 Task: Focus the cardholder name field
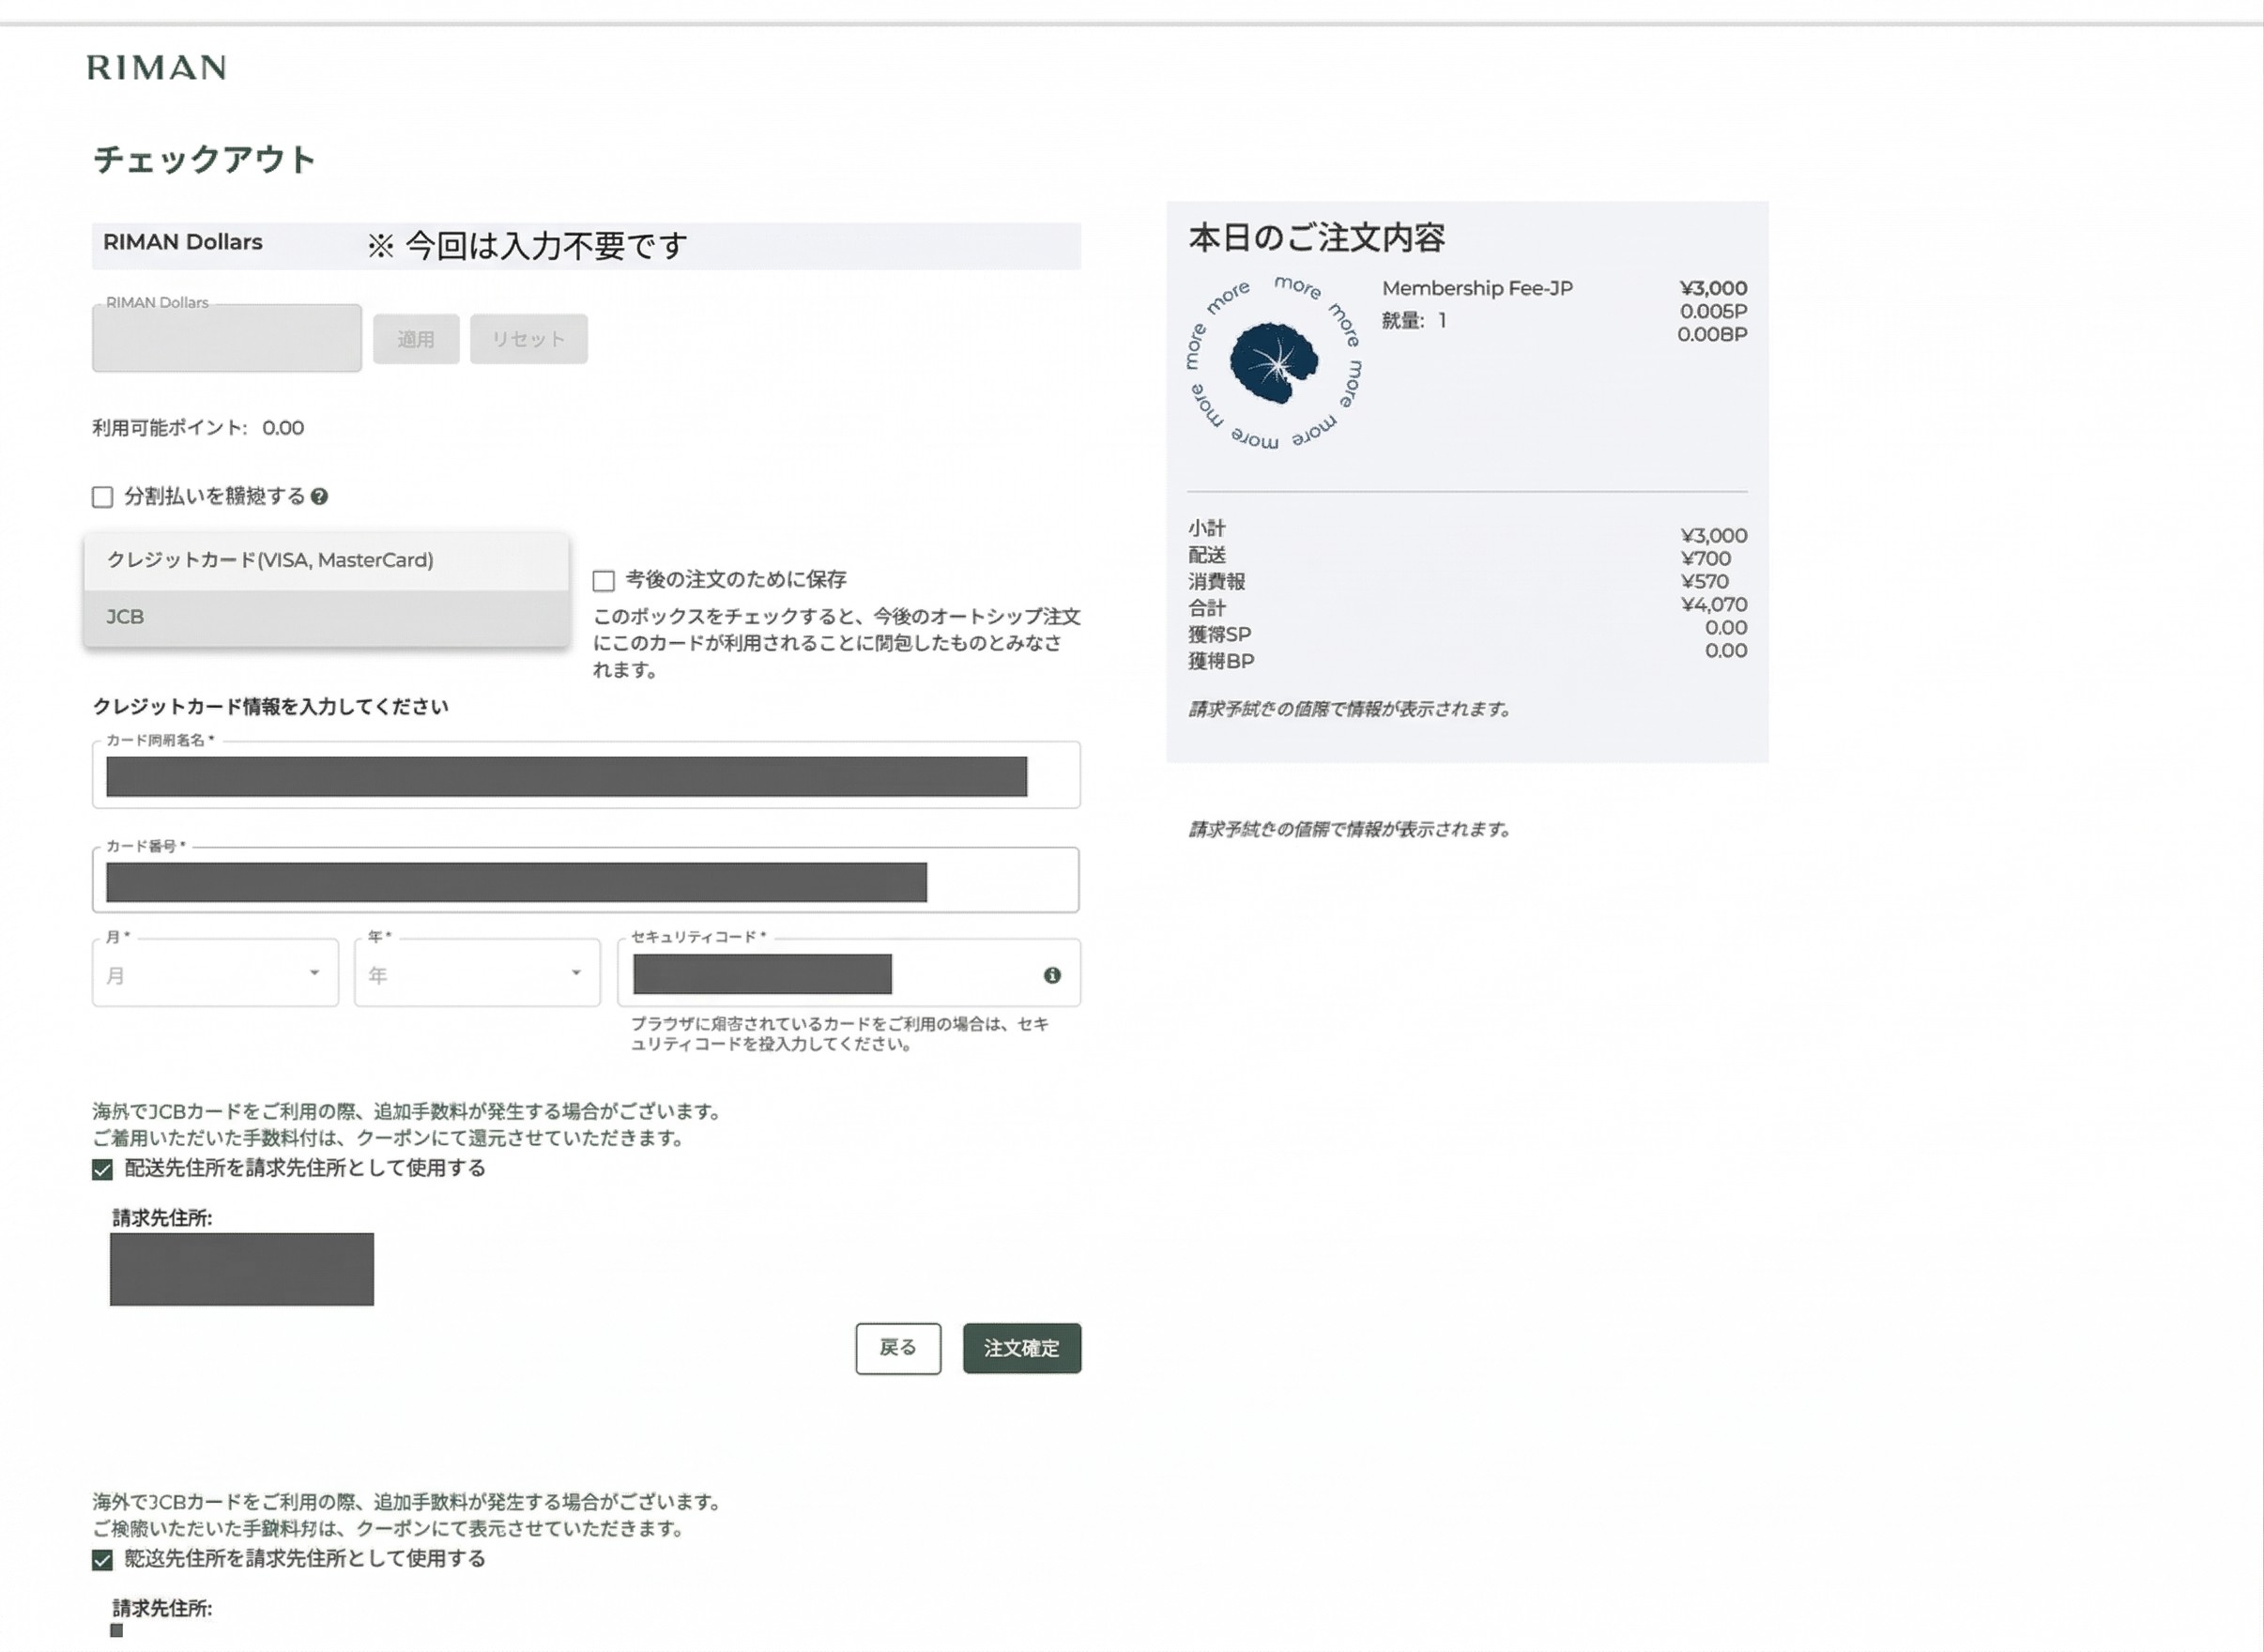(x=586, y=775)
